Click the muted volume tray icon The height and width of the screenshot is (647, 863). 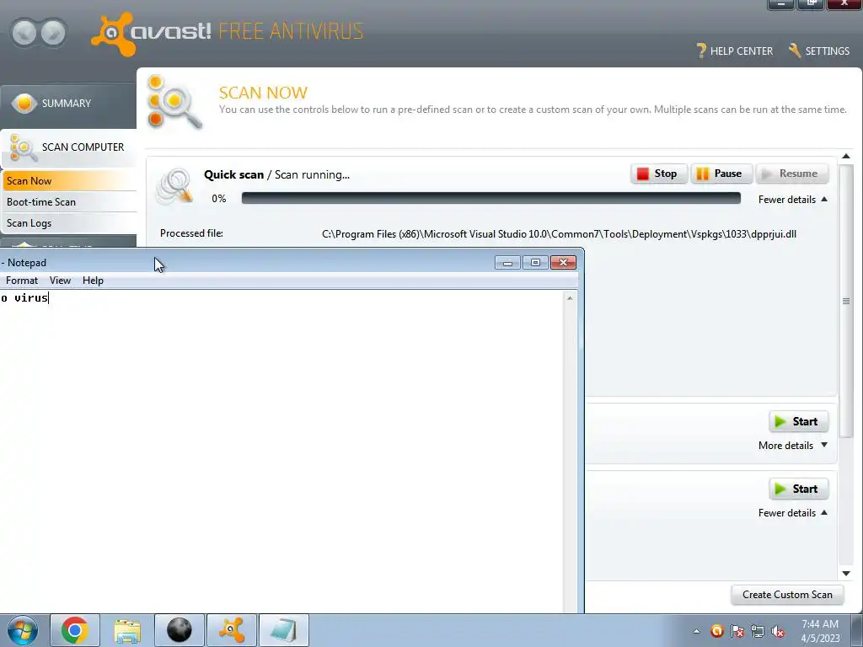778,631
